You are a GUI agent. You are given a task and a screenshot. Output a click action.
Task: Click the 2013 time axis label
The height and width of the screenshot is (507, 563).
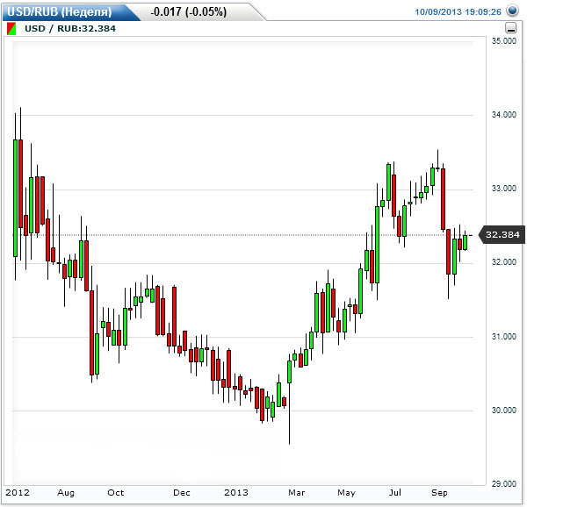[236, 493]
